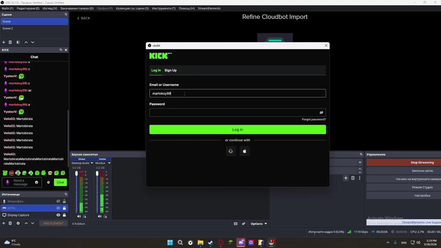Continue with Apple sign-in
441x248 pixels.
click(245, 151)
